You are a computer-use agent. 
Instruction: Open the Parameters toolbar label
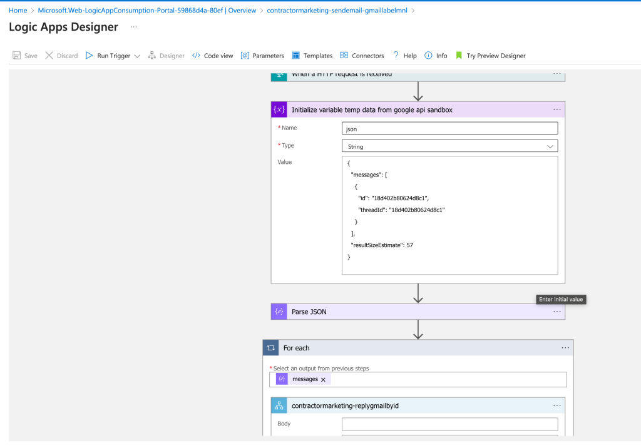pyautogui.click(x=268, y=56)
